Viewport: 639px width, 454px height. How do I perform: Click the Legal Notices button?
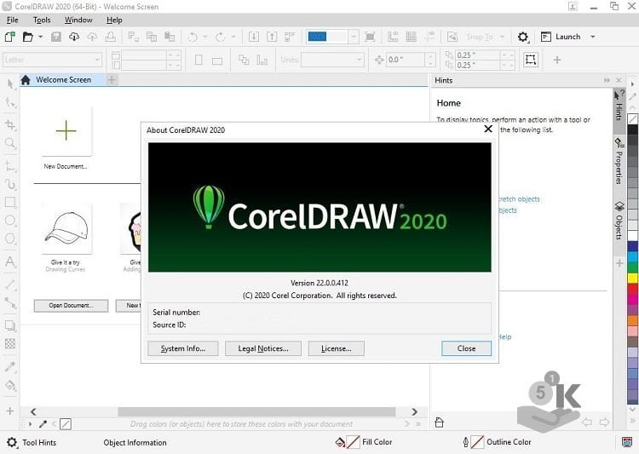pyautogui.click(x=263, y=348)
